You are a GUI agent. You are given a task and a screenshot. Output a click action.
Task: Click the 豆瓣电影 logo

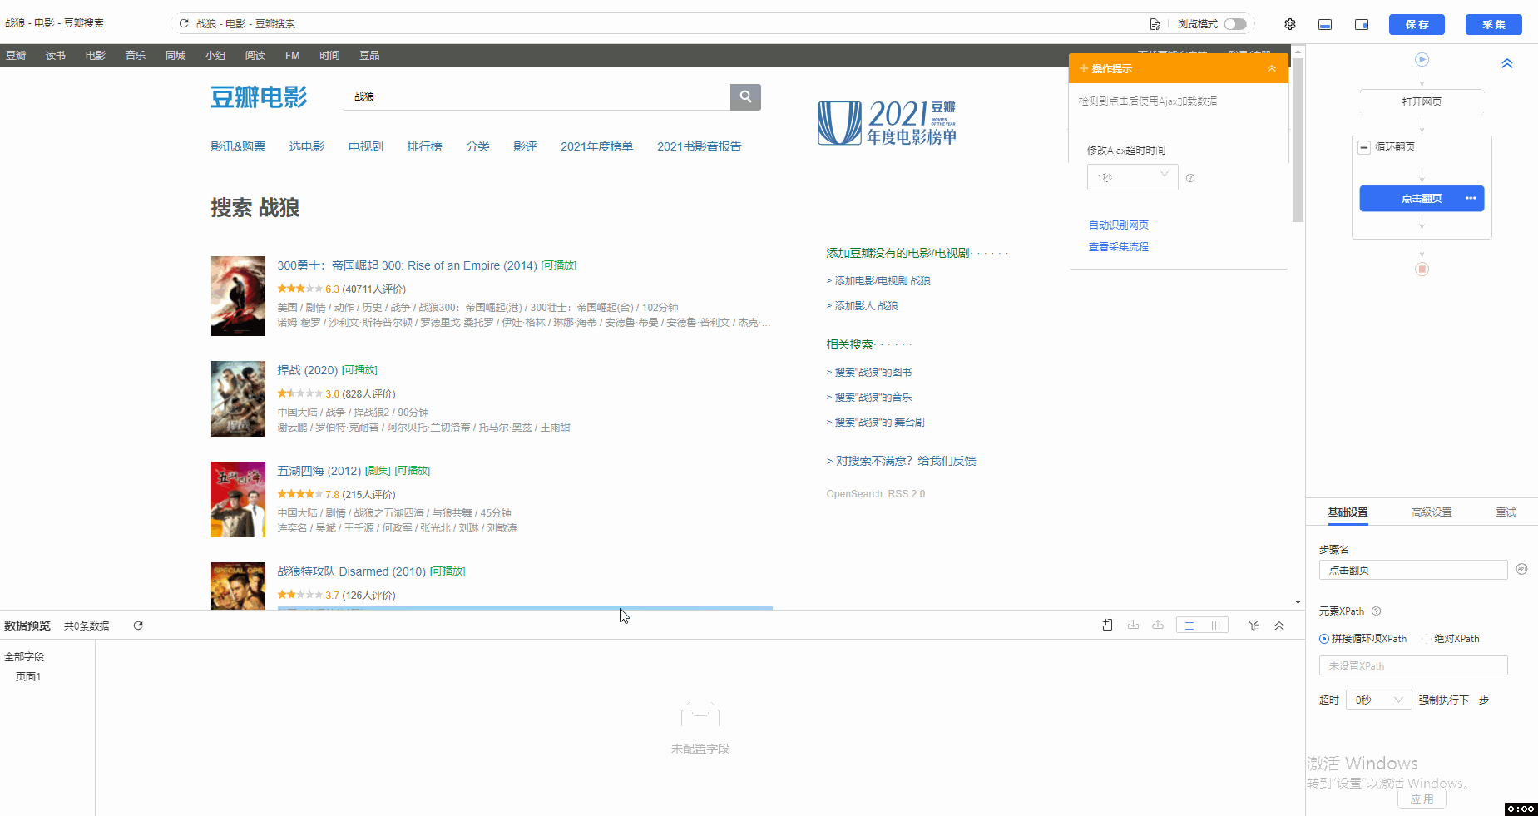[x=259, y=97]
